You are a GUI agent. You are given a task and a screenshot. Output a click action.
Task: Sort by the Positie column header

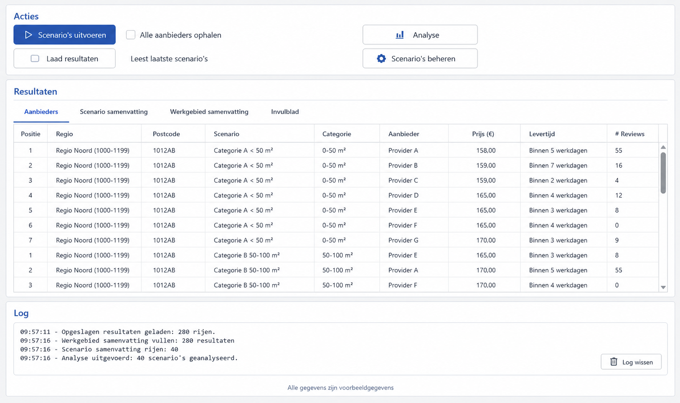[x=30, y=134]
